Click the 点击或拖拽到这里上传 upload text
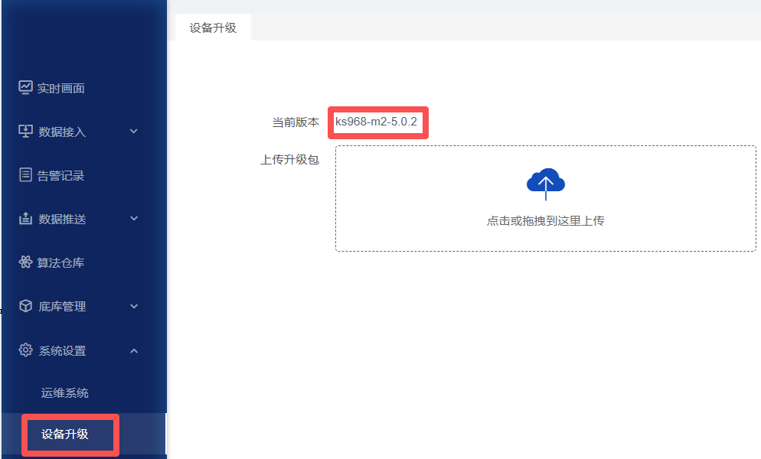 545,221
